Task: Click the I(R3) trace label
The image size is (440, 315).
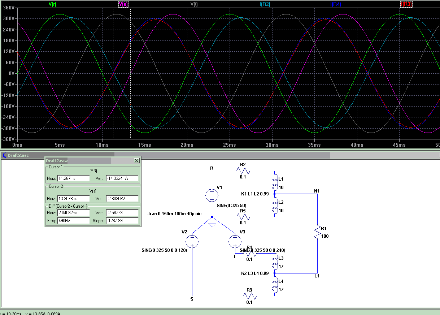Action: coord(406,4)
